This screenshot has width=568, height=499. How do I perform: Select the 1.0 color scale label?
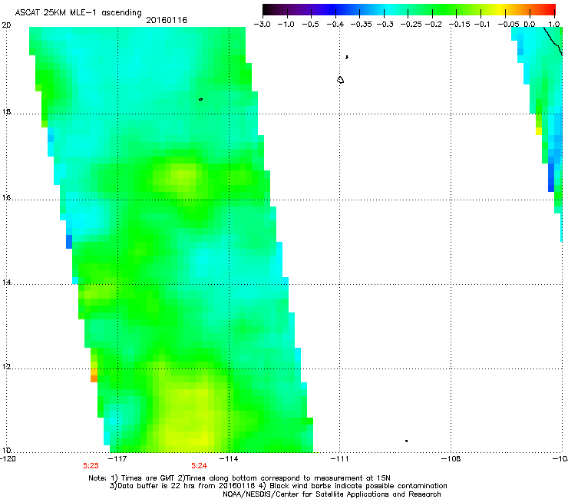[x=554, y=25]
